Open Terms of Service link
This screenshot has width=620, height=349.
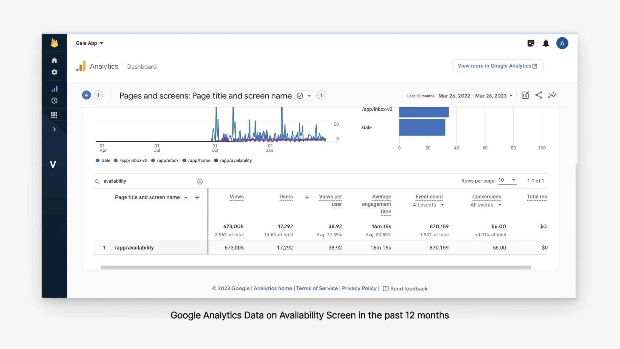click(317, 288)
